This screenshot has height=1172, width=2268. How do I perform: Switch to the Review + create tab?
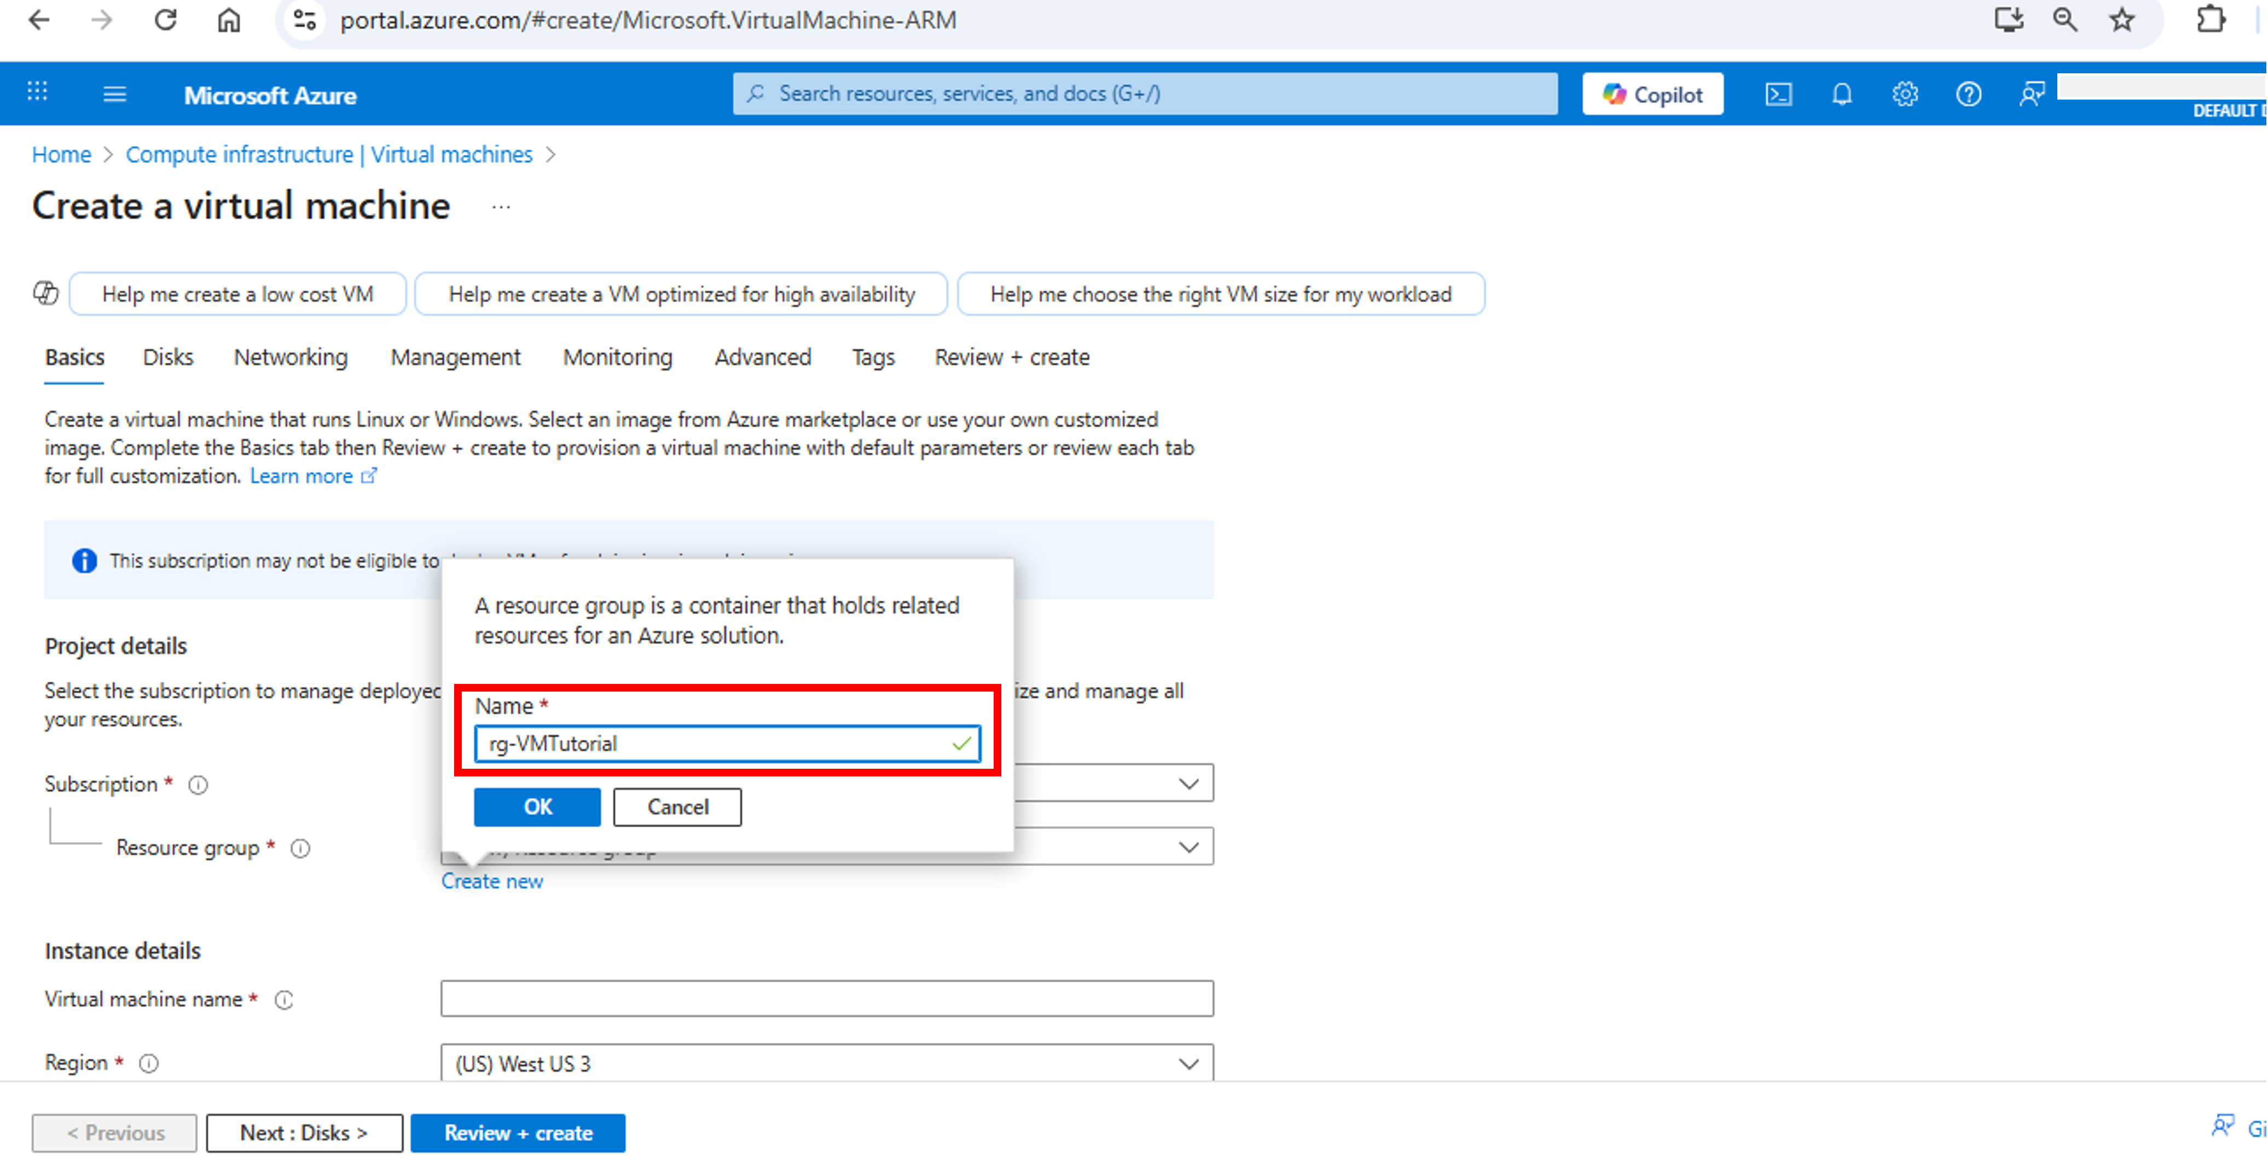tap(1012, 357)
